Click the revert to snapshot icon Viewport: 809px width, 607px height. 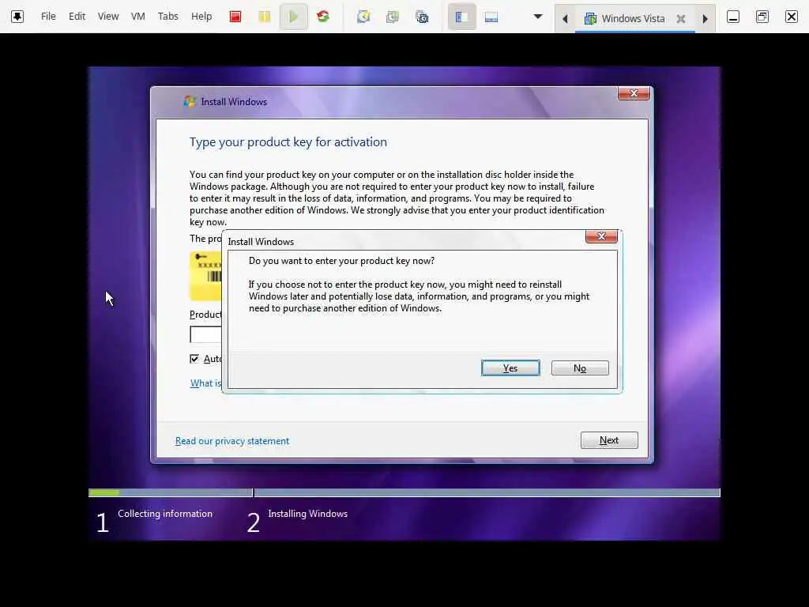coord(393,17)
